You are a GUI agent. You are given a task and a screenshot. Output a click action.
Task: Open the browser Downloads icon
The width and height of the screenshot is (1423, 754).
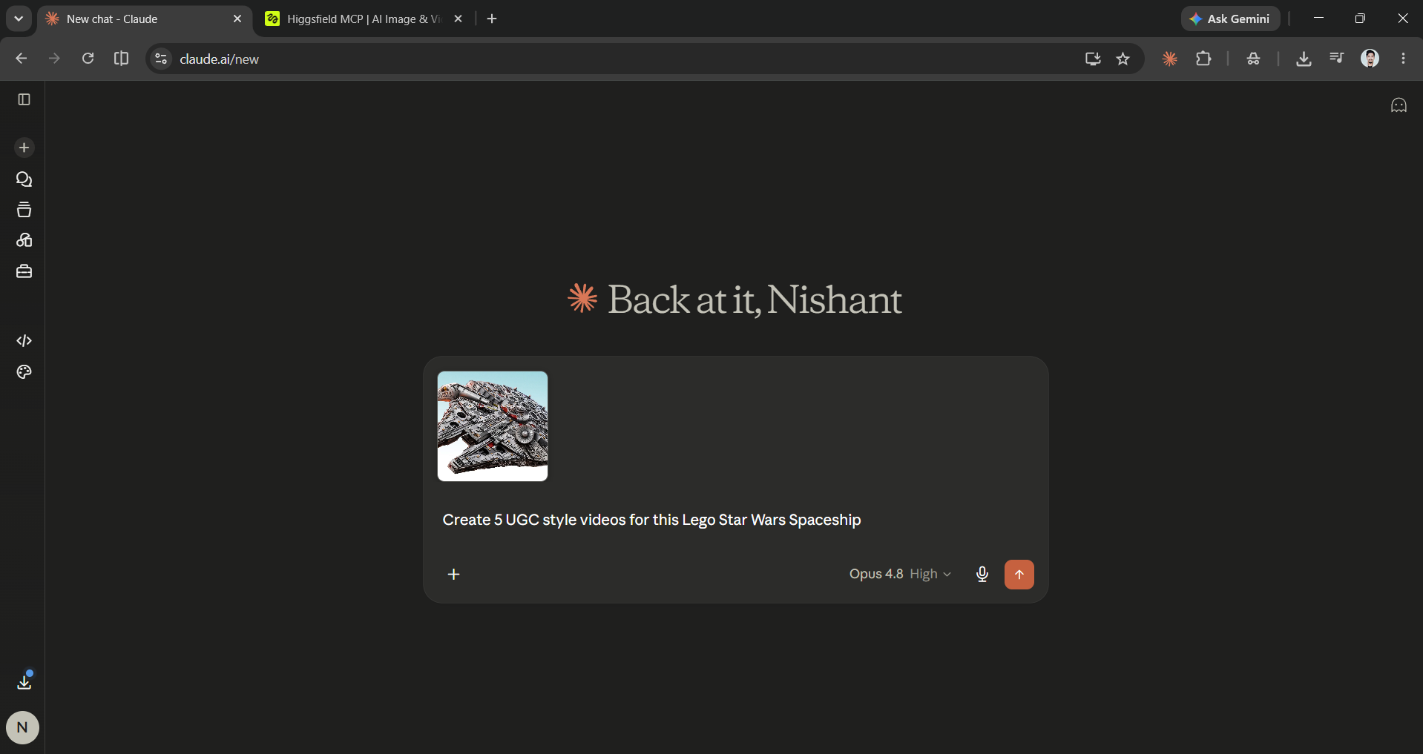click(x=1304, y=59)
